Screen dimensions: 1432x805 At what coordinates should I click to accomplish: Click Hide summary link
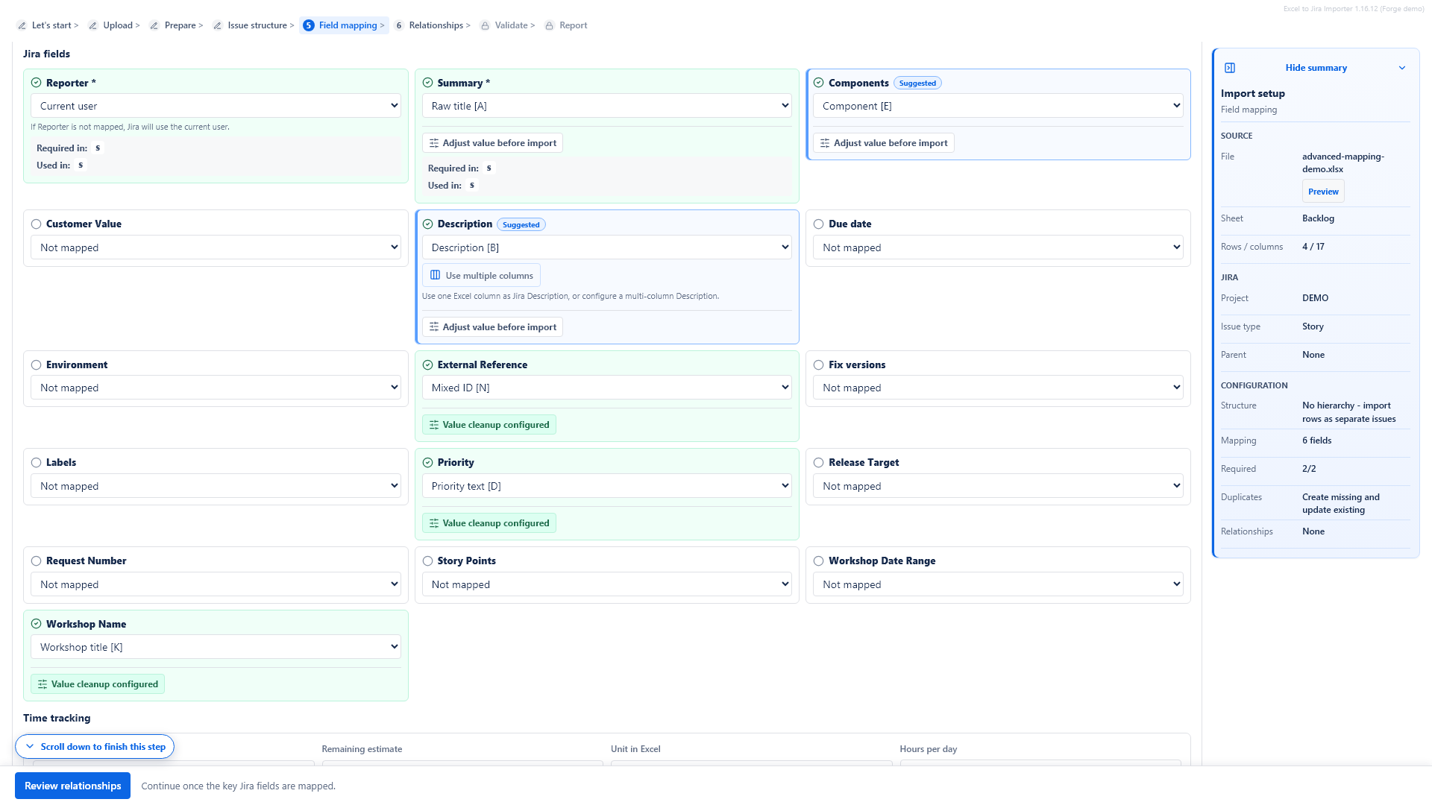pos(1316,68)
